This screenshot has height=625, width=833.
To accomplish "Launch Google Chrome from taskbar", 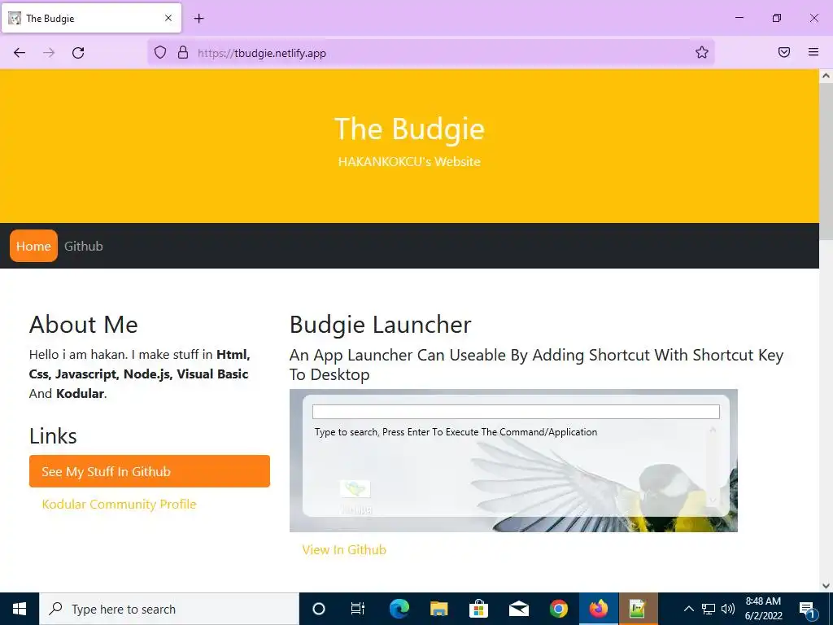I will click(x=558, y=609).
